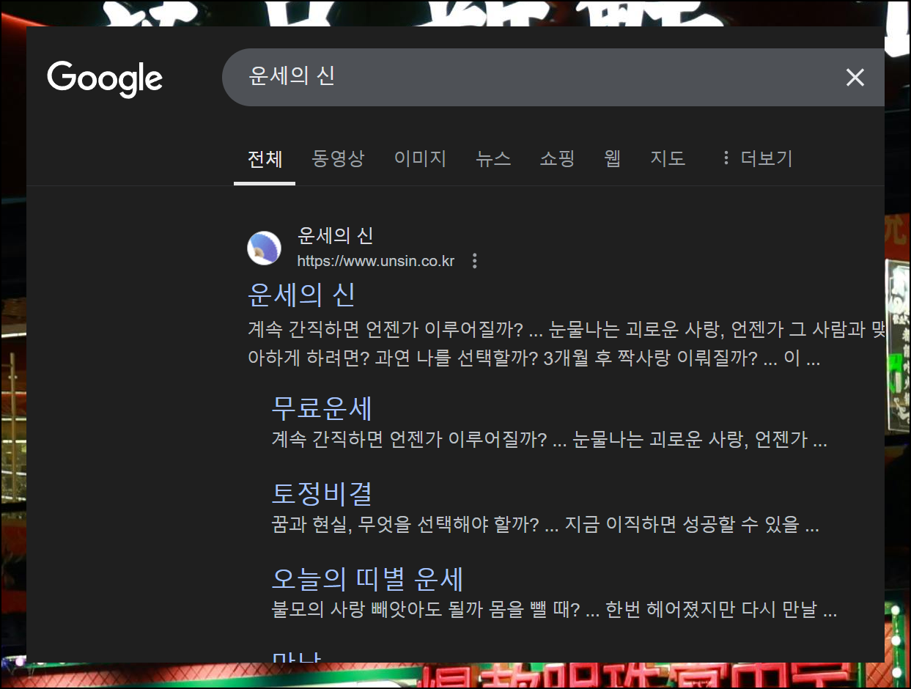The height and width of the screenshot is (689, 911).
Task: Open the 더보기 more options menu
Action: pyautogui.click(x=756, y=158)
